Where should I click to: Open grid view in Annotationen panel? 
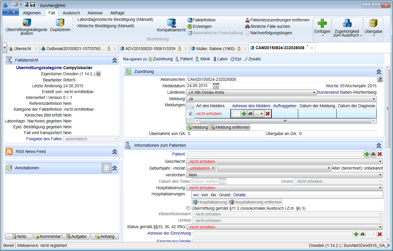(107, 168)
